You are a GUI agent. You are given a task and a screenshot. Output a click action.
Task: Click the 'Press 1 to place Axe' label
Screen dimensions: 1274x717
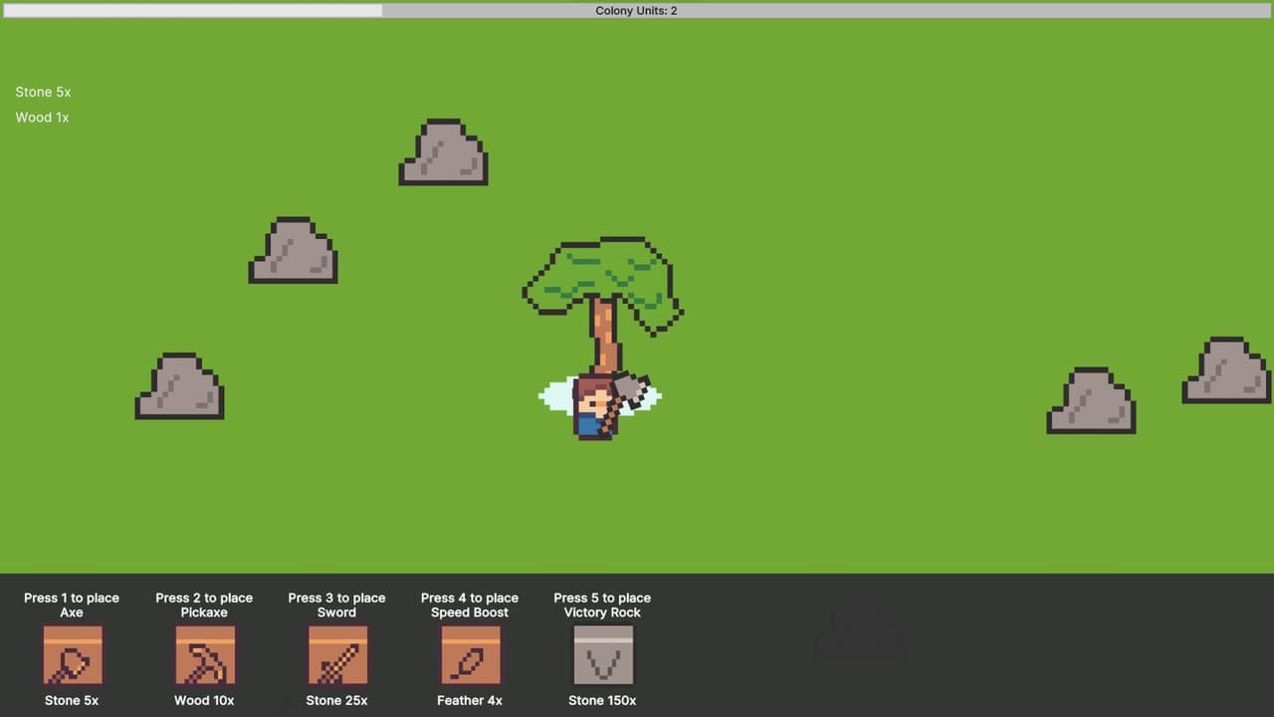[72, 604]
